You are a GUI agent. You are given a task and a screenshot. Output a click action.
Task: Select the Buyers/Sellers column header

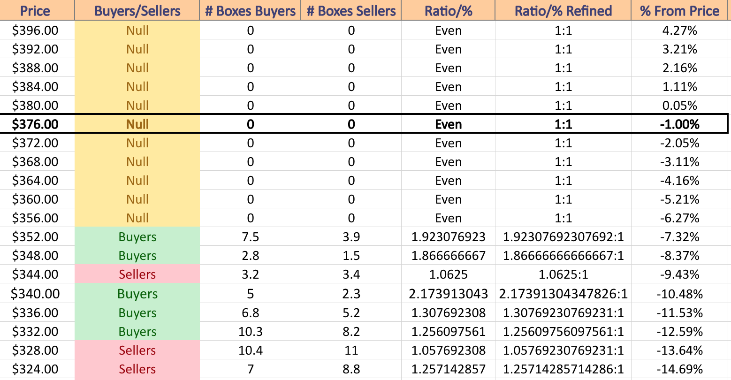point(137,11)
